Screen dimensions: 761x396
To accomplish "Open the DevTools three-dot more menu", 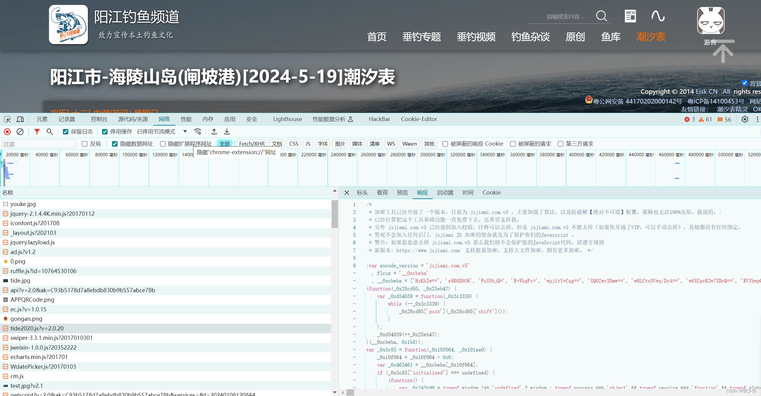I will [757, 119].
